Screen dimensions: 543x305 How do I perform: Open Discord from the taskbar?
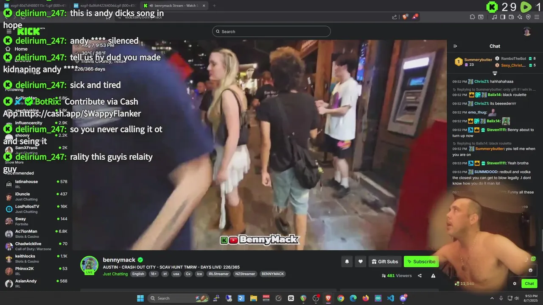403,298
